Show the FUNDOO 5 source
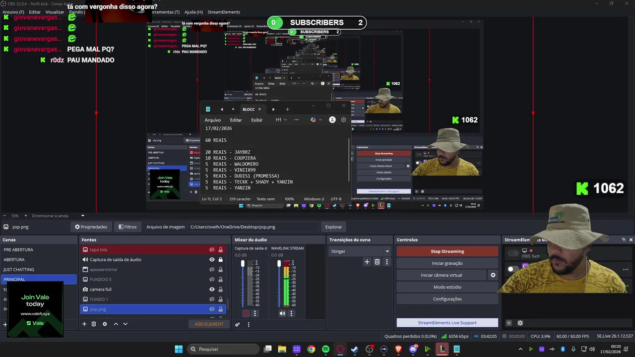The image size is (635, 357). tap(212, 279)
